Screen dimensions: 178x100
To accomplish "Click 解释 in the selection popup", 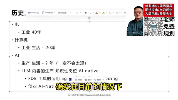I will (x=79, y=80).
